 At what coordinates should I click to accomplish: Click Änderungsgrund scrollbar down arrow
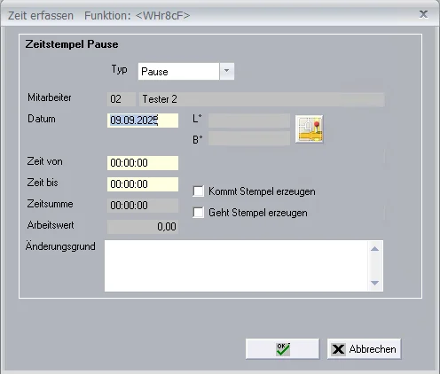click(x=374, y=283)
